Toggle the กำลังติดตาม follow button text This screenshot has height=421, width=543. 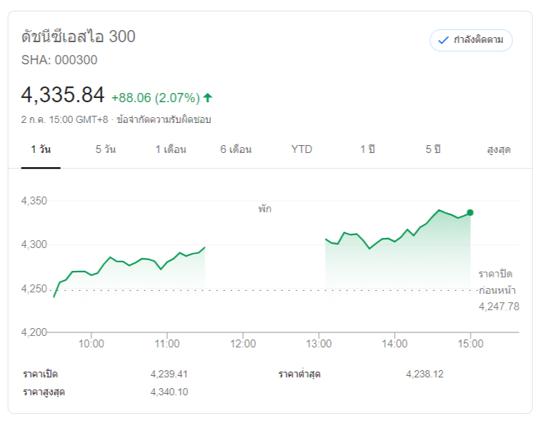(x=478, y=40)
